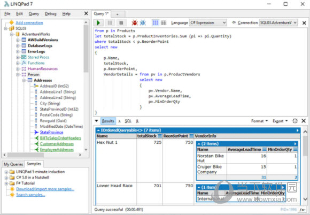
Task: Open the Language dropdown
Action: 208,23
